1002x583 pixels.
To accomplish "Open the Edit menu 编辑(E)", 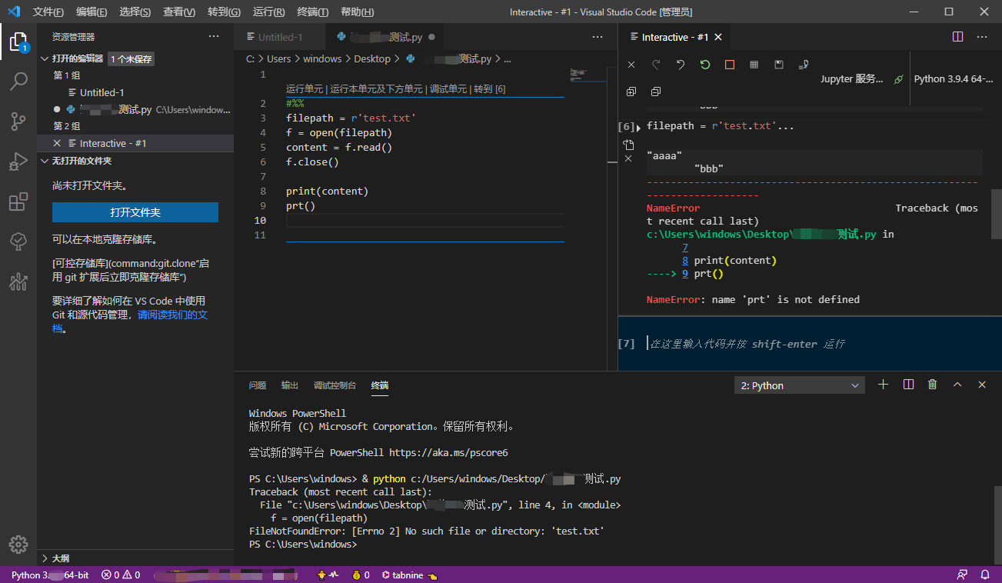I will point(92,12).
